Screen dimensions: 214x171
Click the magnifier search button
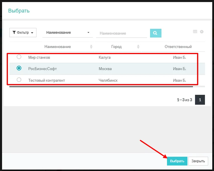[x=156, y=33]
